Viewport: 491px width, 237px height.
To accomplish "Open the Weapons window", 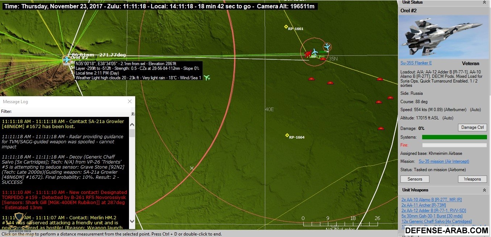I will click(472, 179).
